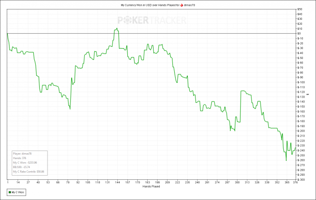This screenshot has width=316, height=200.
Task: Click the '$-230' y-axis tick label
Action: [301, 145]
